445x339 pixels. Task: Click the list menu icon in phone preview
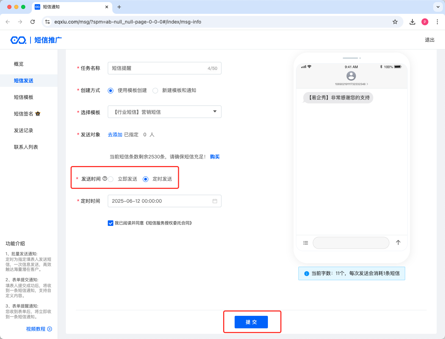click(305, 243)
